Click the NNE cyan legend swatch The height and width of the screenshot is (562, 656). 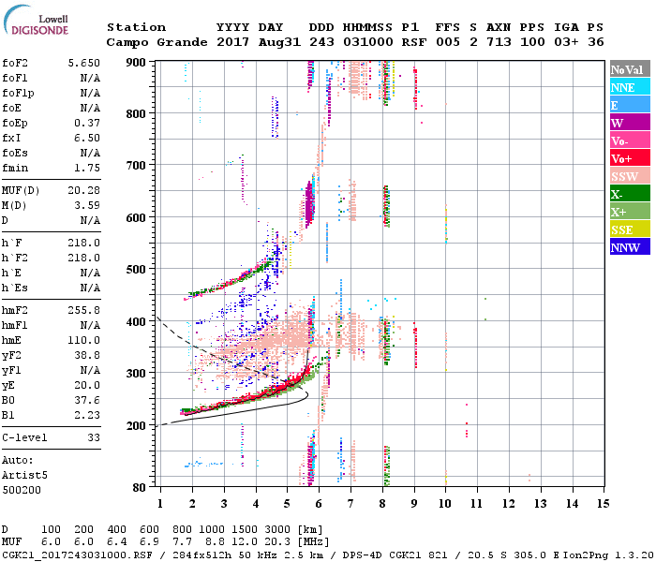628,87
